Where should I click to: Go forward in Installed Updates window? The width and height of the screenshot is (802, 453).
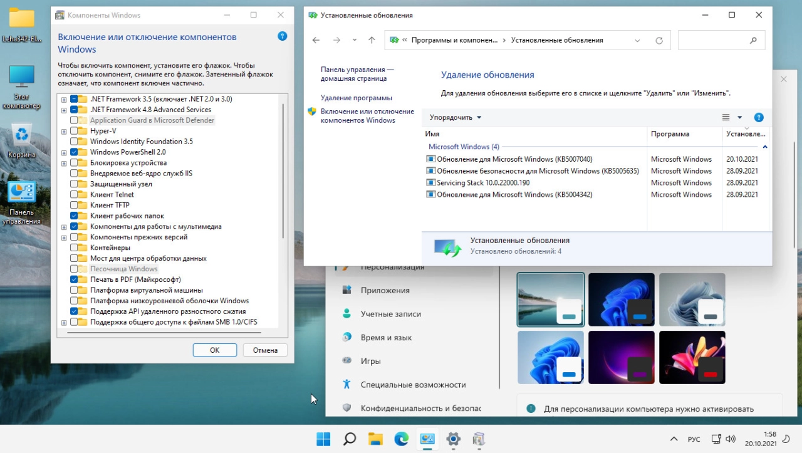click(336, 40)
